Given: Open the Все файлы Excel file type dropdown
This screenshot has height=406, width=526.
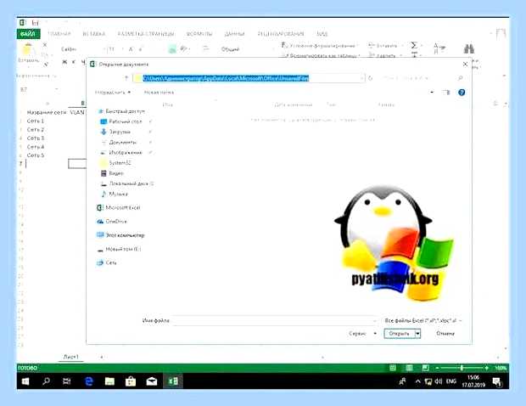Looking at the screenshot, I should pos(423,321).
